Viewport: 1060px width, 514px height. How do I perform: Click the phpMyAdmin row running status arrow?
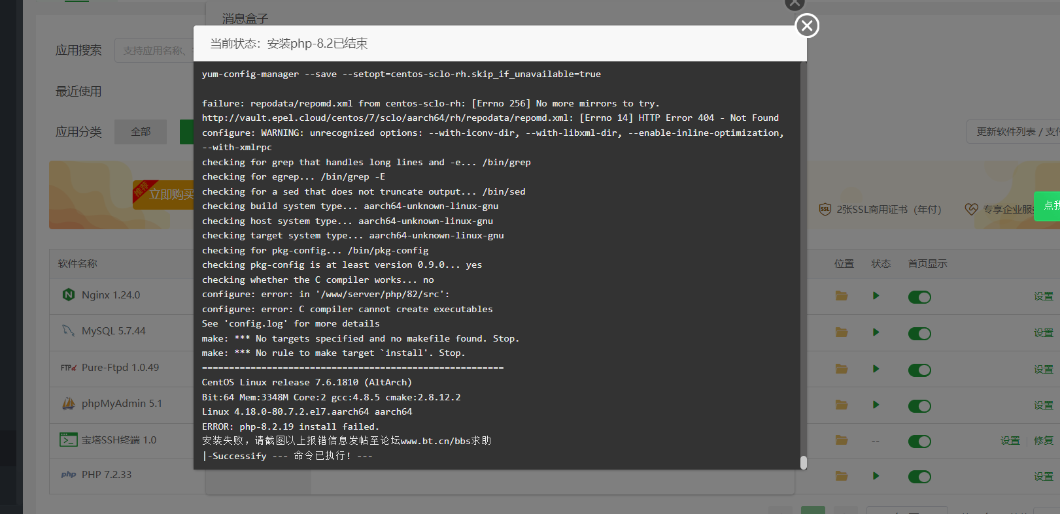click(x=876, y=405)
